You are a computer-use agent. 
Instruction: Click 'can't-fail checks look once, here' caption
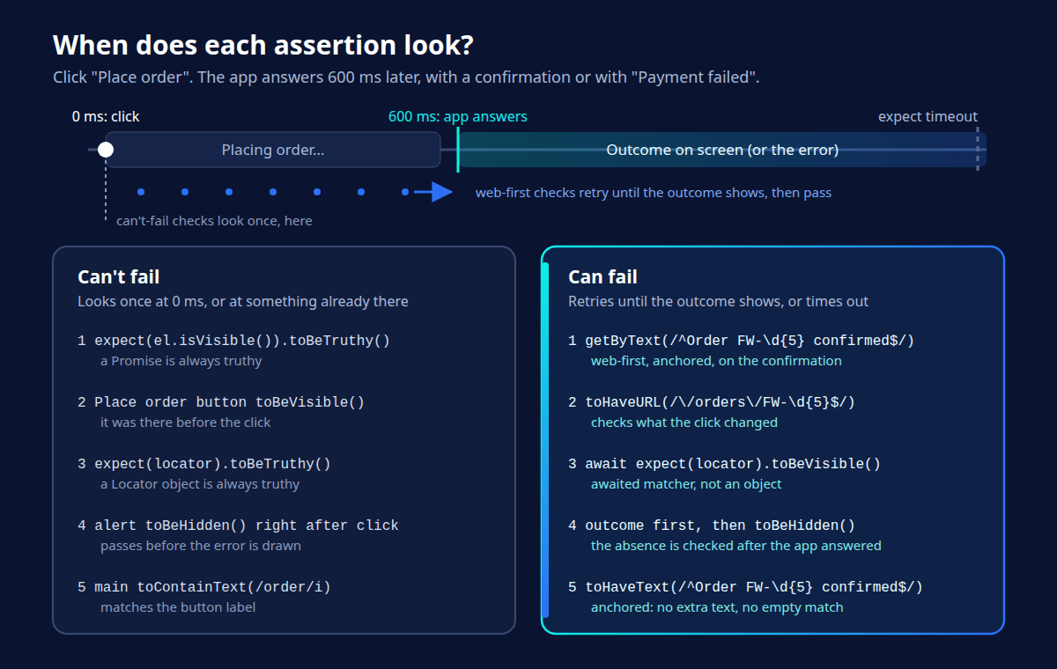(x=214, y=221)
